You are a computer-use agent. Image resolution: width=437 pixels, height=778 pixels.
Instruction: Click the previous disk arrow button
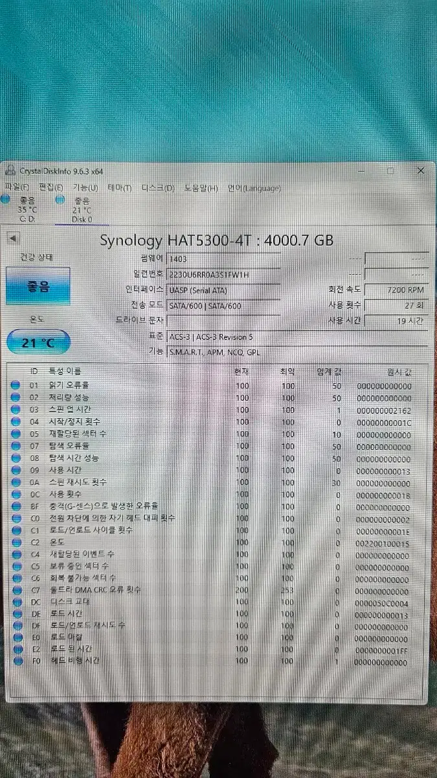click(x=12, y=239)
